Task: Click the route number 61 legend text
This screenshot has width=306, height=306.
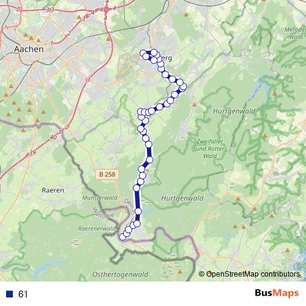Action: point(23,294)
